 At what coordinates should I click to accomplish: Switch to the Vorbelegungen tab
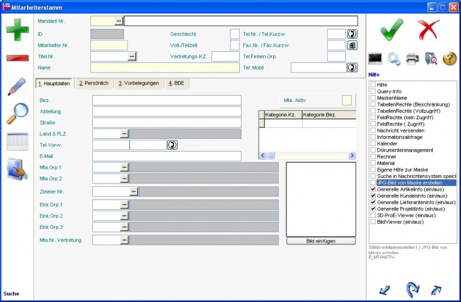(x=138, y=84)
